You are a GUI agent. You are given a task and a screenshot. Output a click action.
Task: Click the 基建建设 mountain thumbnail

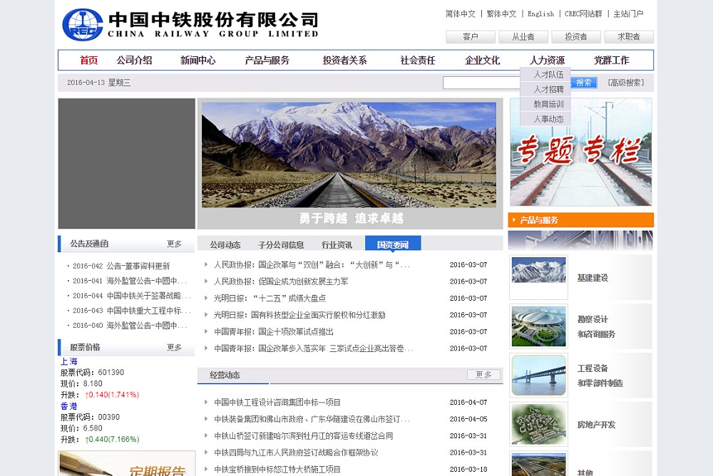[539, 277]
